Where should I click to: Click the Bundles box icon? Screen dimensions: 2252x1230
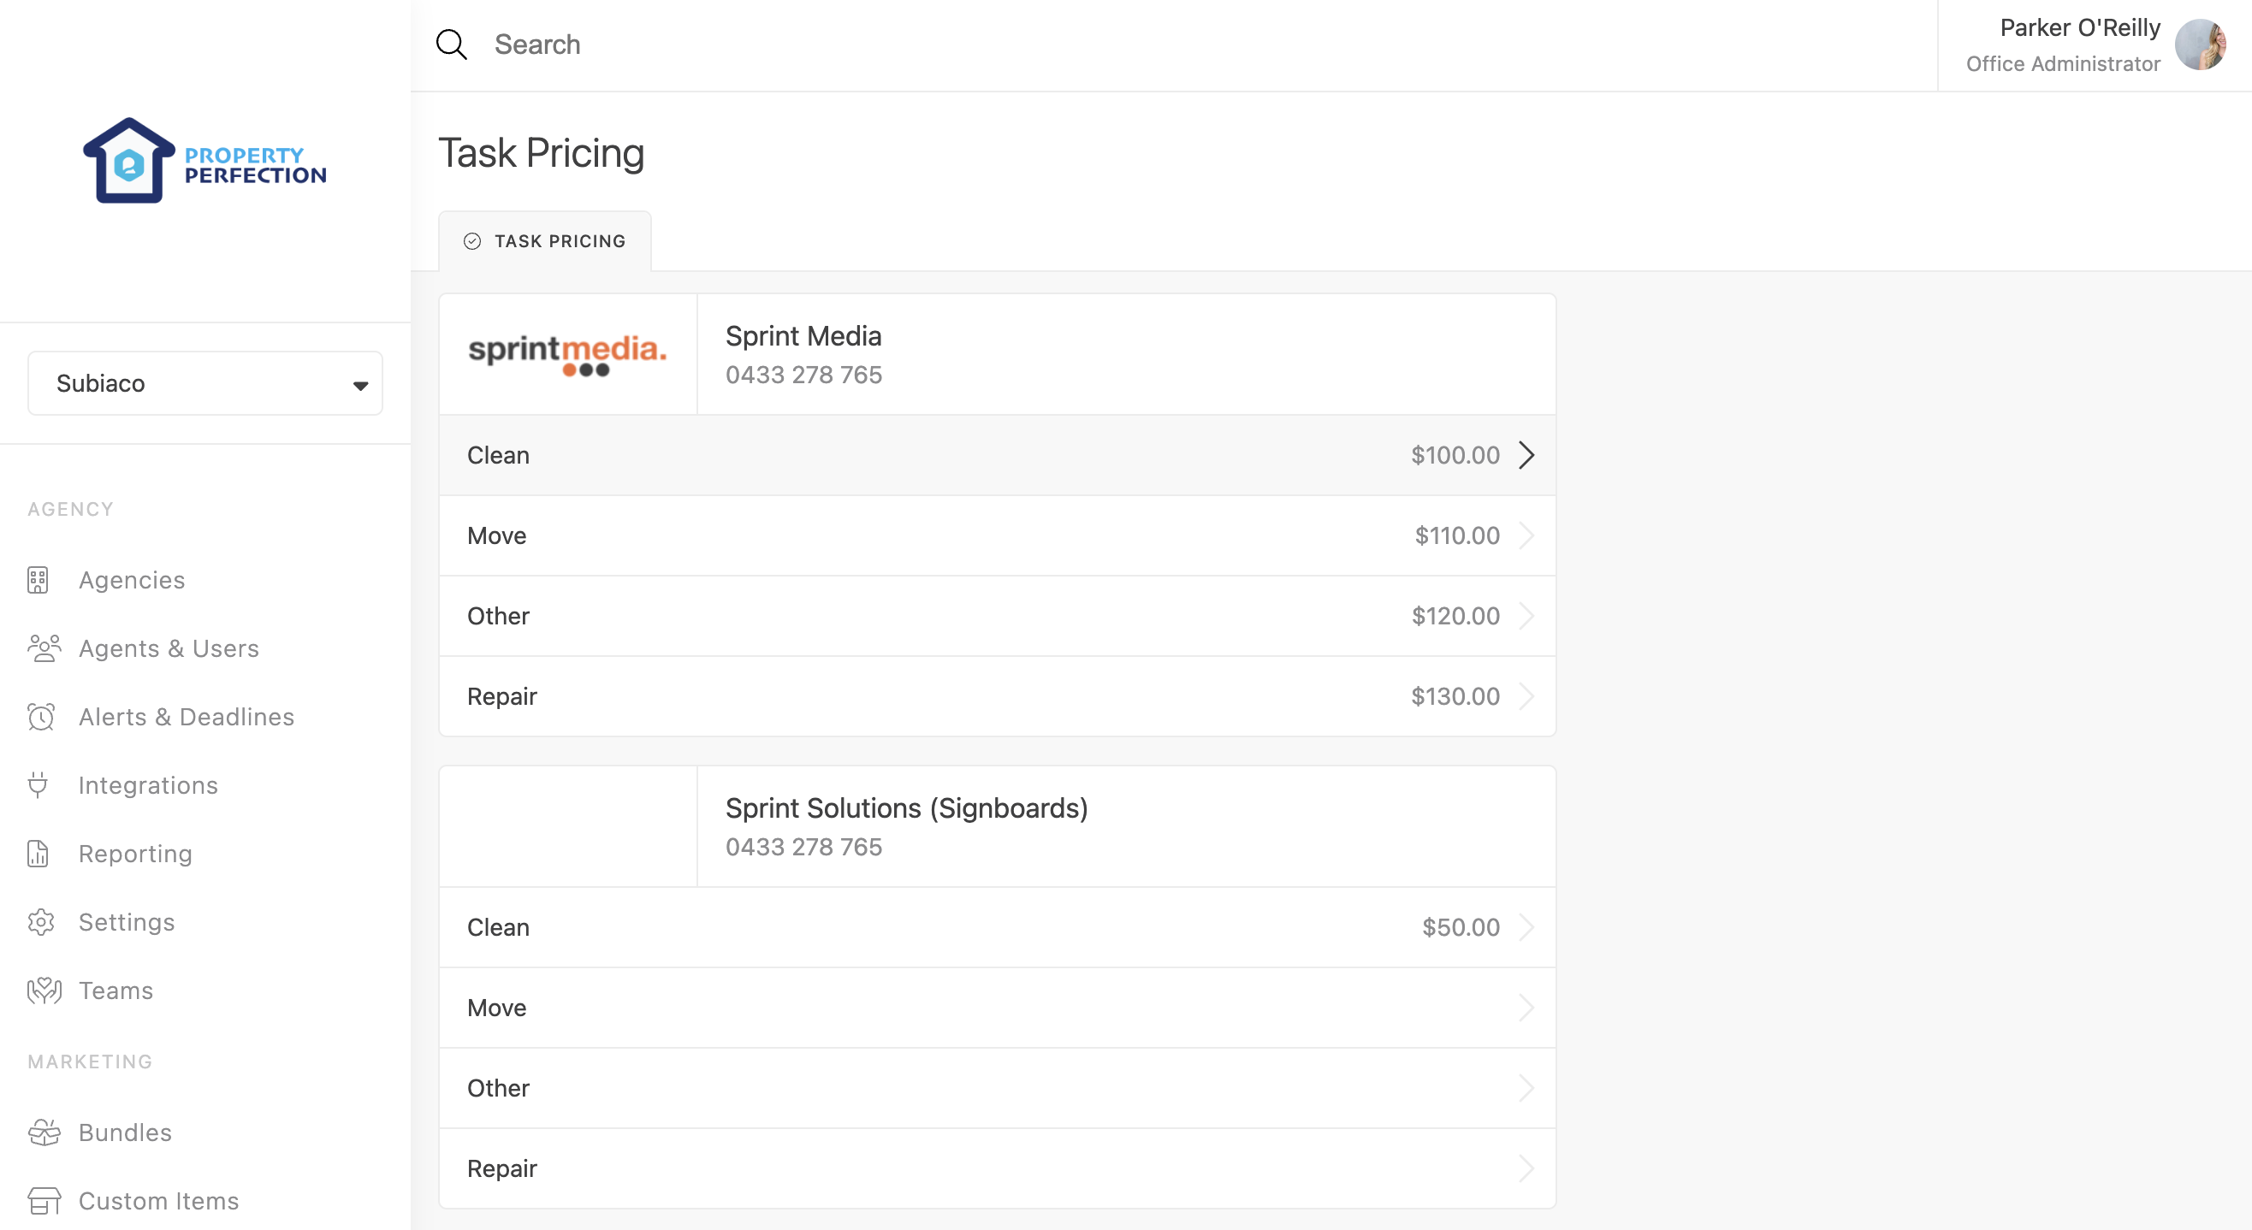[44, 1132]
